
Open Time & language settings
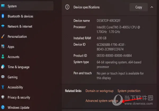(x=19, y=67)
